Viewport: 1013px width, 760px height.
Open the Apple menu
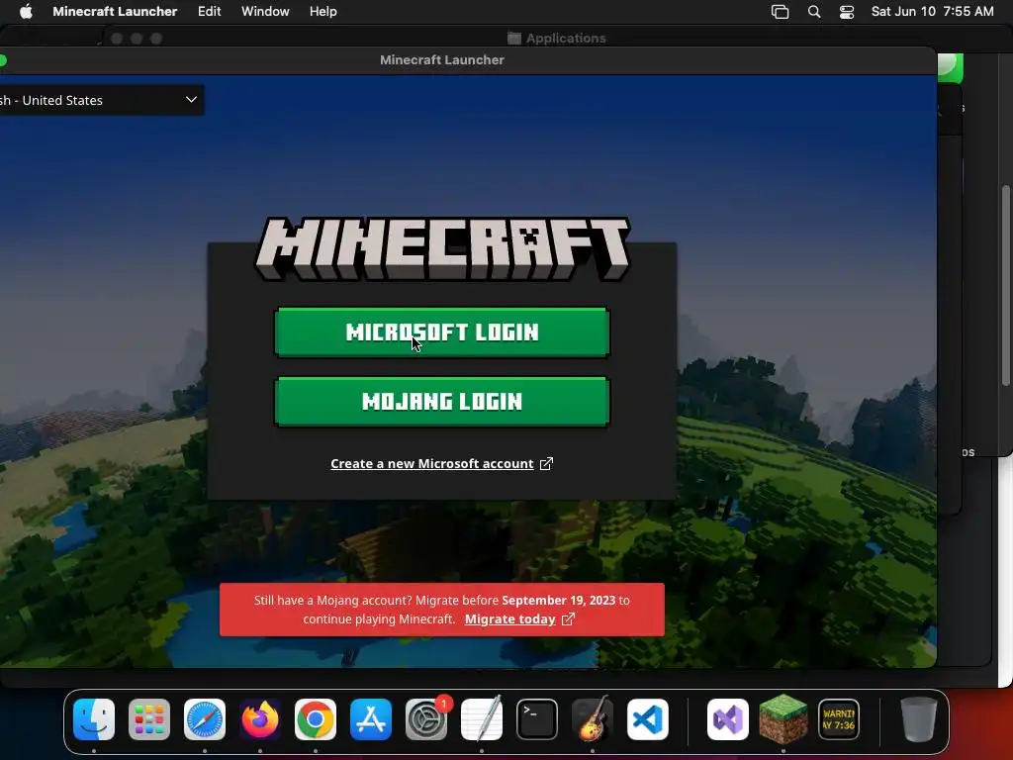pos(26,12)
